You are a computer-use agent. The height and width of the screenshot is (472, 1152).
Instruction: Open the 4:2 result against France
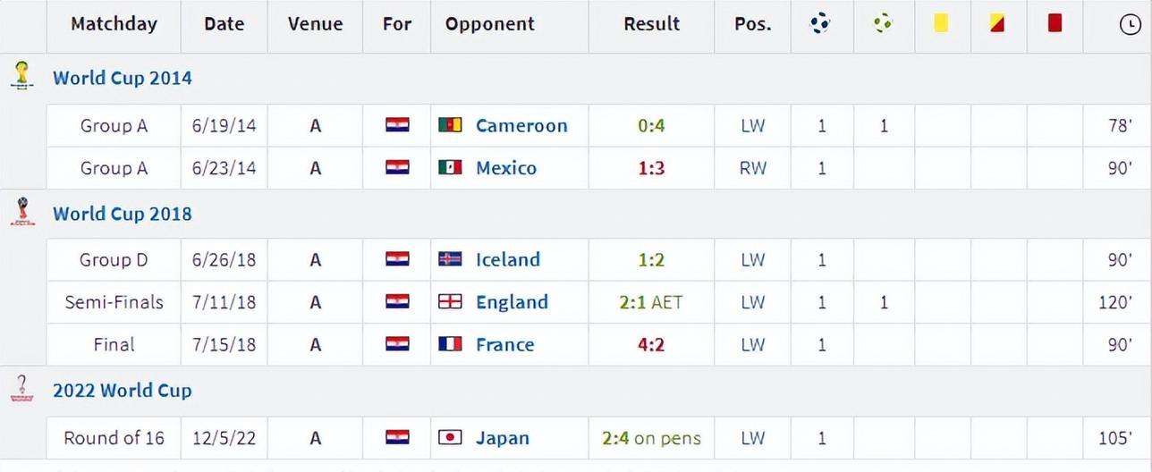651,344
